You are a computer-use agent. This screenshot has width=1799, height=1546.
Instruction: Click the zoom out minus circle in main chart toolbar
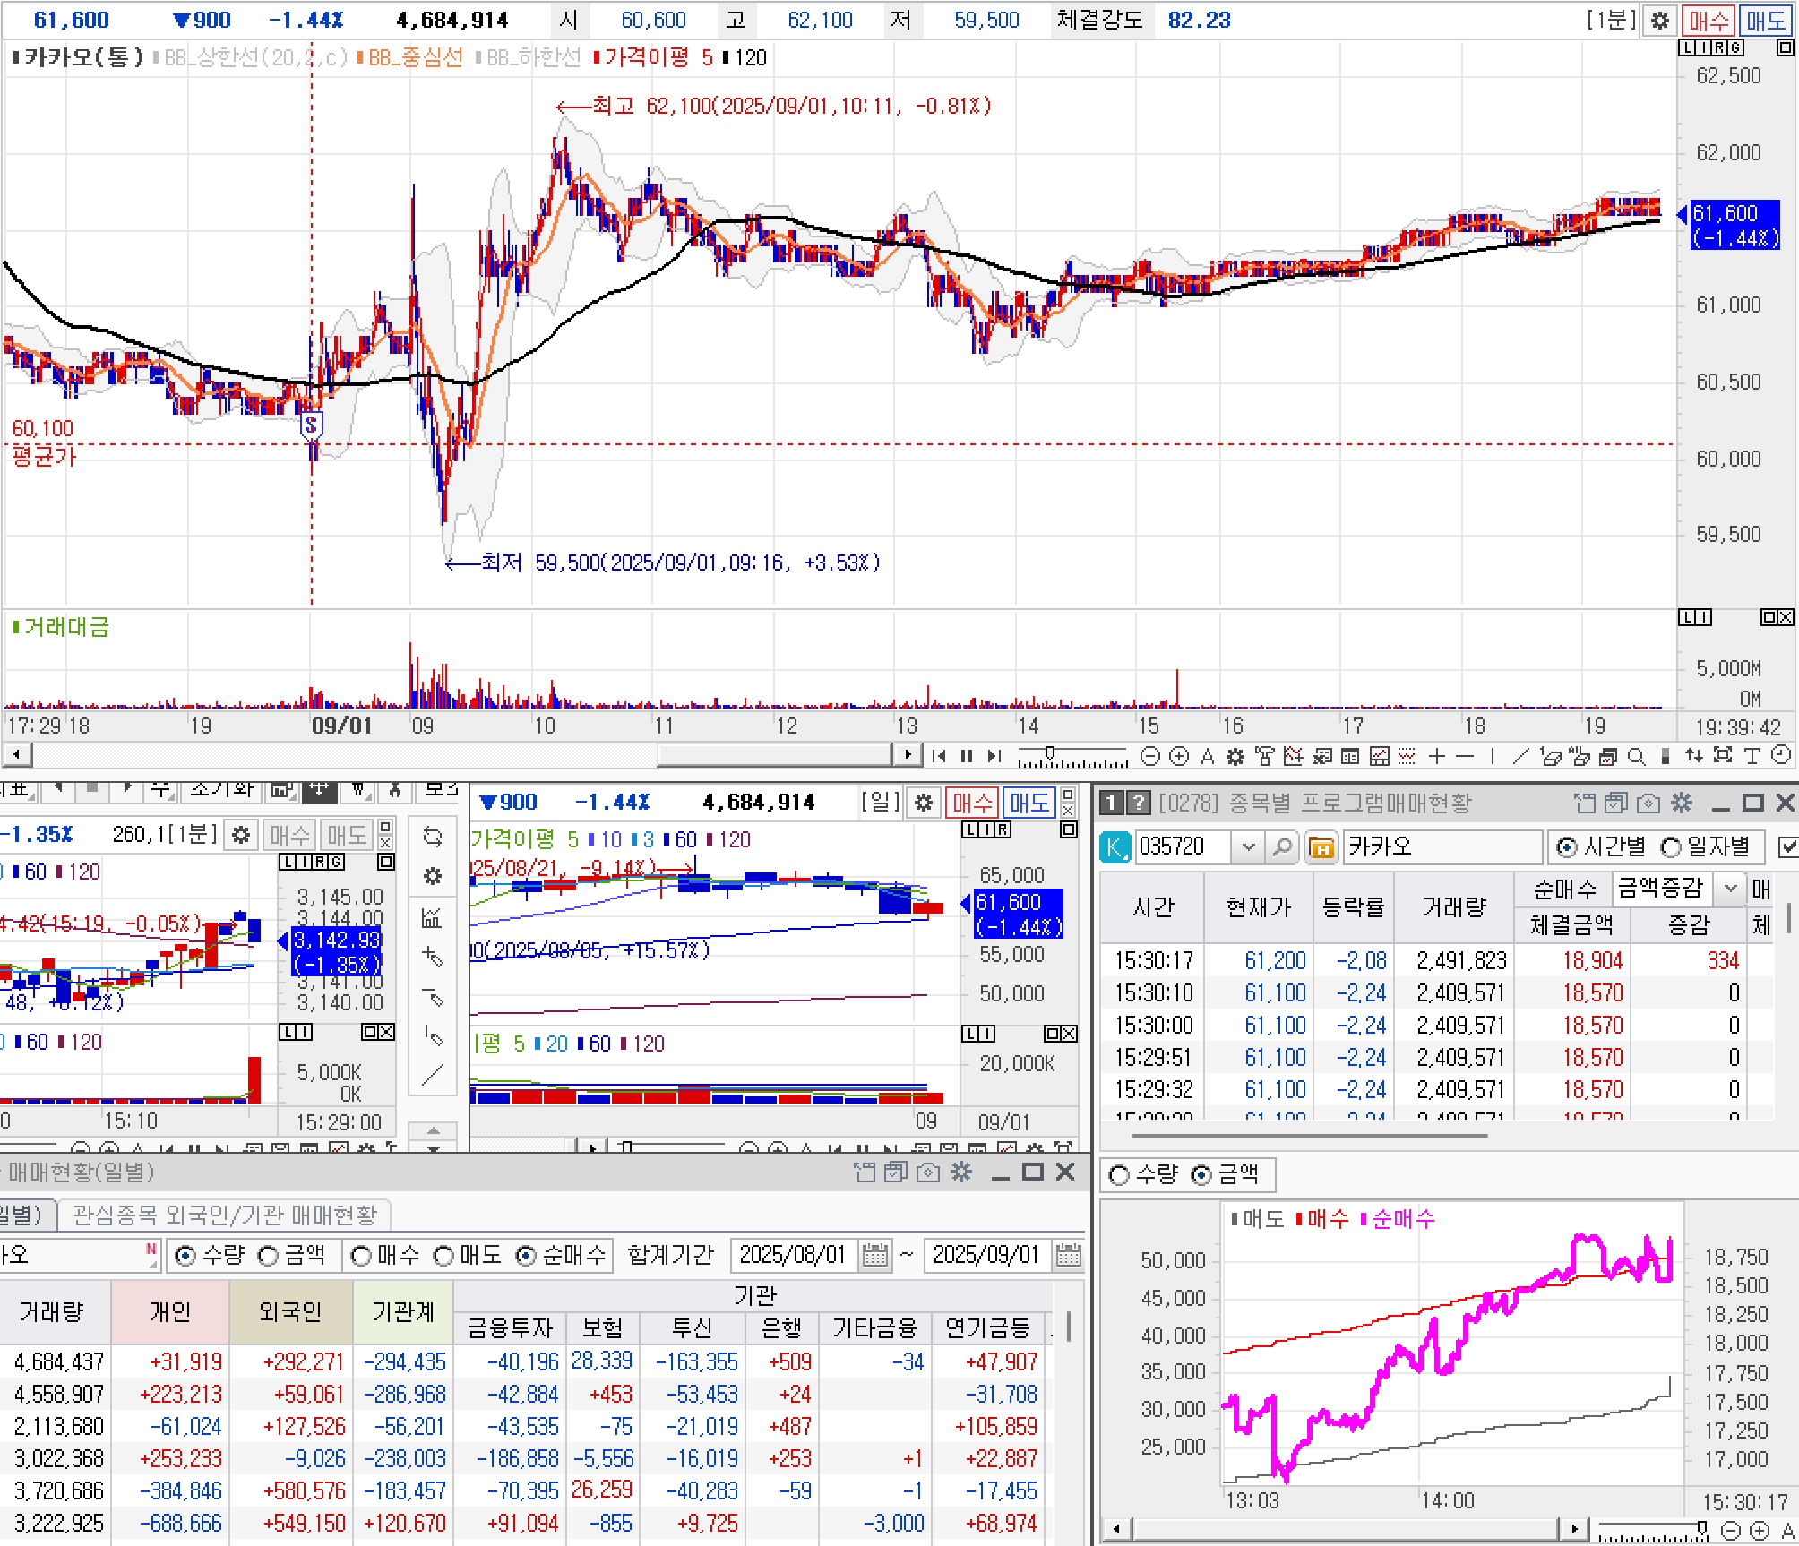(1149, 757)
